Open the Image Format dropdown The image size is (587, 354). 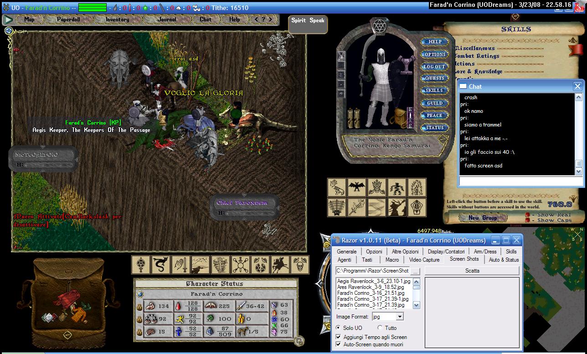(x=400, y=317)
